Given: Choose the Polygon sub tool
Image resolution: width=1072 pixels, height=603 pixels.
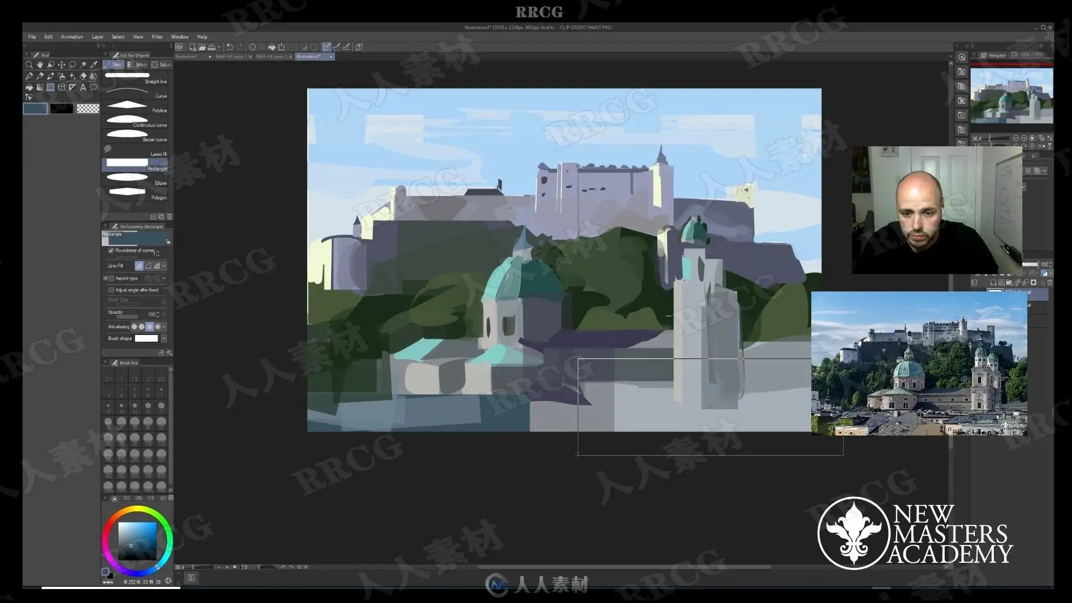Looking at the screenshot, I should click(135, 193).
